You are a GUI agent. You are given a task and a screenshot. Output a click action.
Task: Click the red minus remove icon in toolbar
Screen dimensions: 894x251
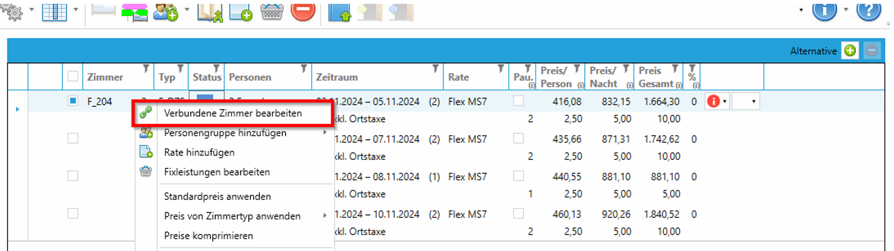click(x=303, y=11)
